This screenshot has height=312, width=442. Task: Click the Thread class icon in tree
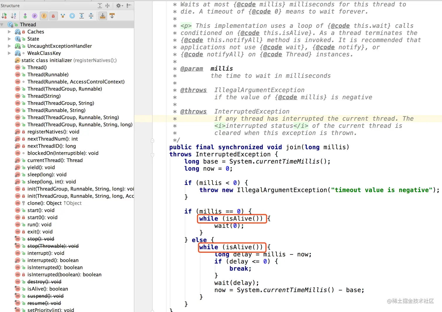click(11, 25)
